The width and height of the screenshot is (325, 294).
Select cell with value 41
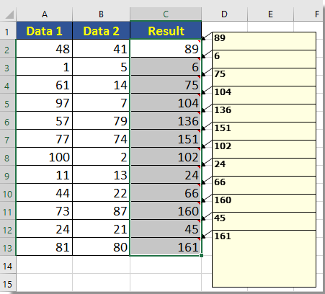coord(101,48)
